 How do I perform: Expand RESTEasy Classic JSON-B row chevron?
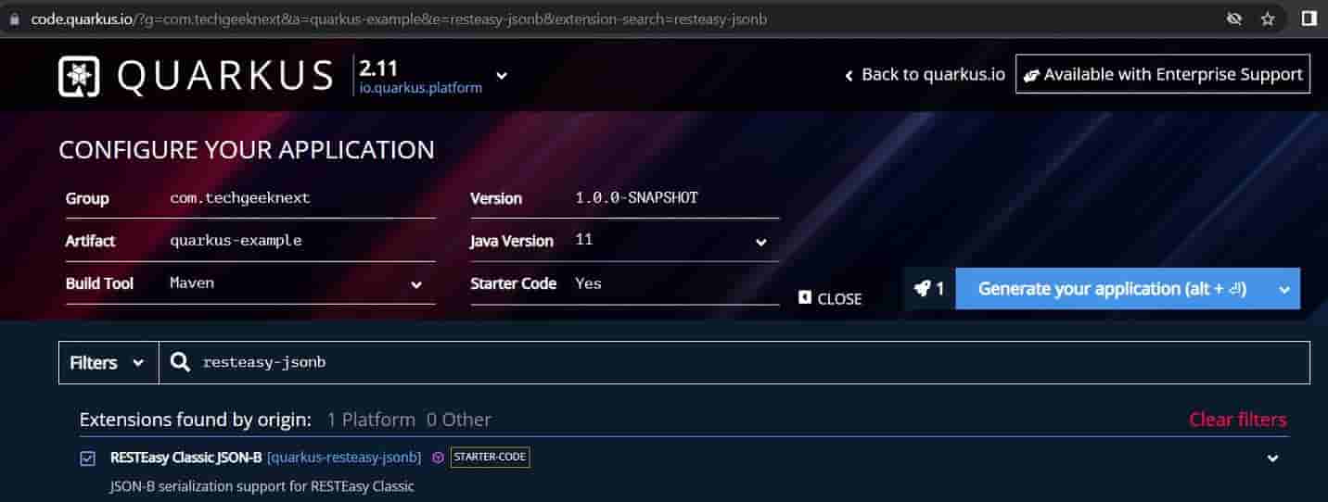pyautogui.click(x=1273, y=458)
